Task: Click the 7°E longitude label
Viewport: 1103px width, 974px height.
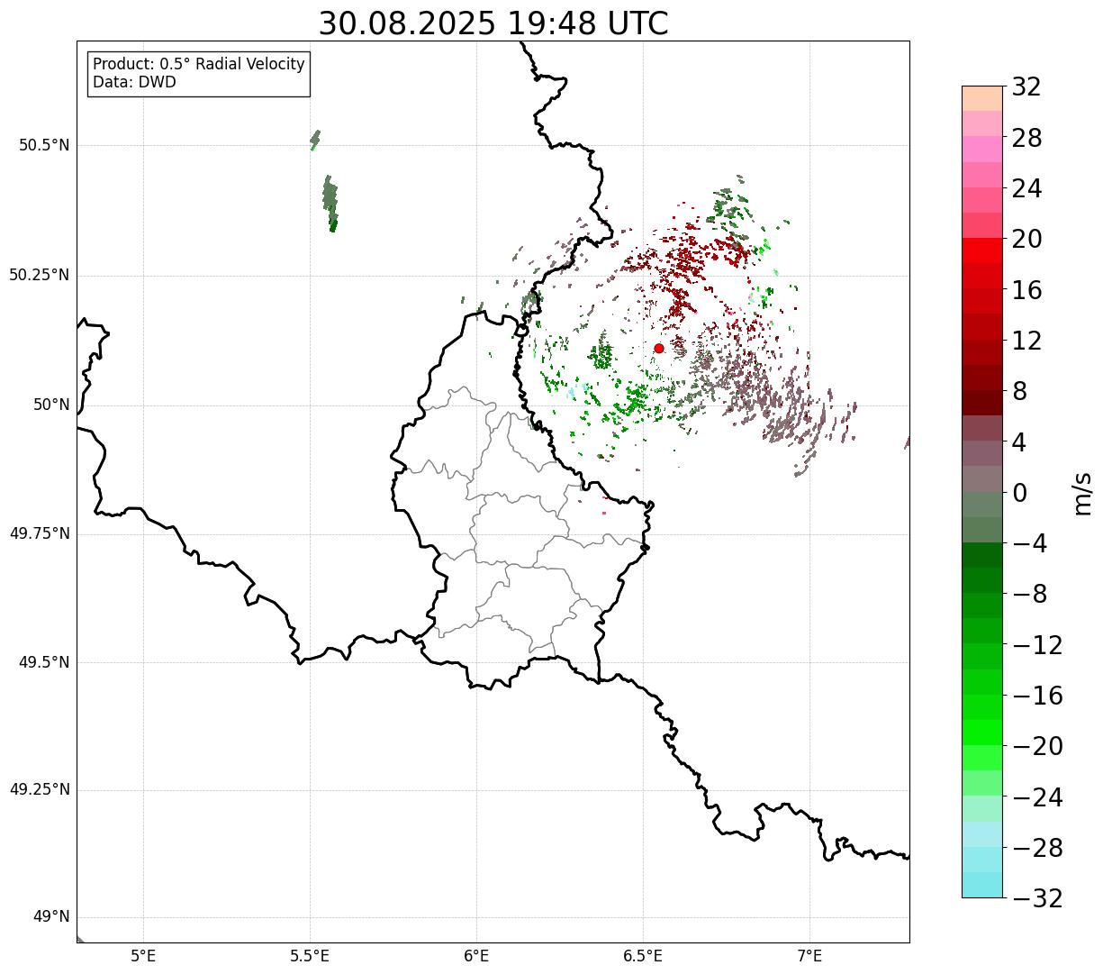Action: click(810, 955)
